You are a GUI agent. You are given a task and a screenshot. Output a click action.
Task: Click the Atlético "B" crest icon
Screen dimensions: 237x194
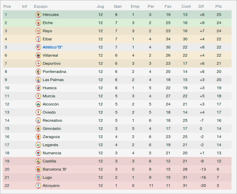[38, 47]
